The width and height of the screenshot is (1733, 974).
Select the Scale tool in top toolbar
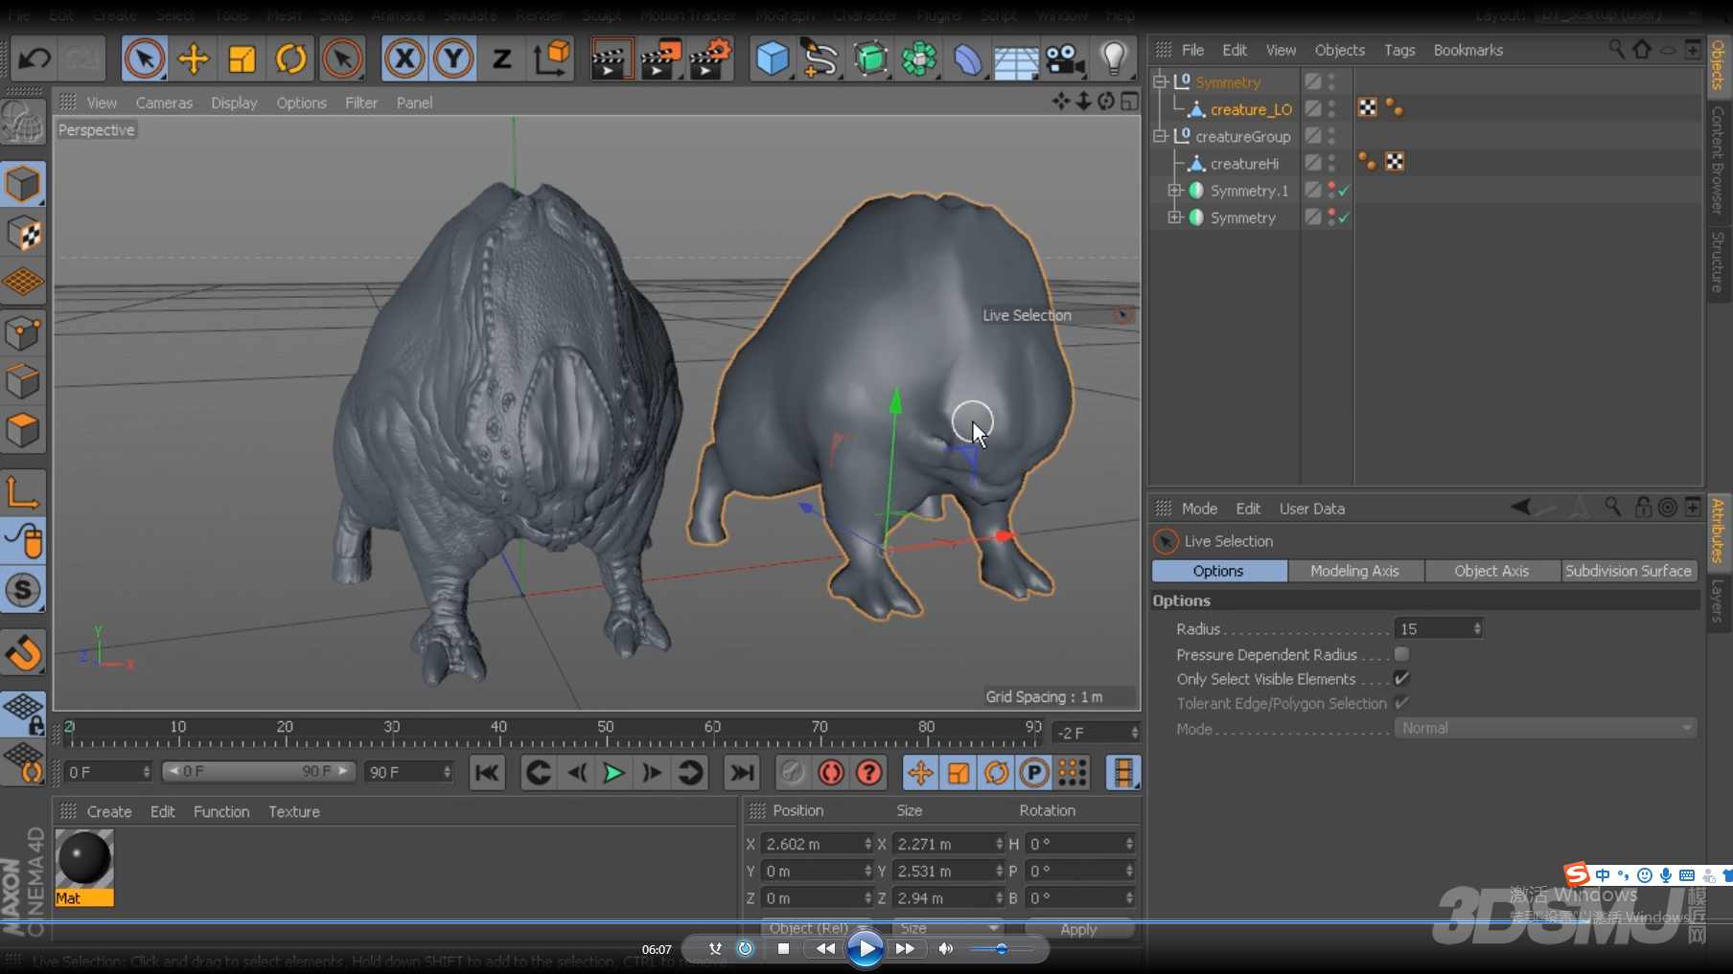[x=243, y=59]
